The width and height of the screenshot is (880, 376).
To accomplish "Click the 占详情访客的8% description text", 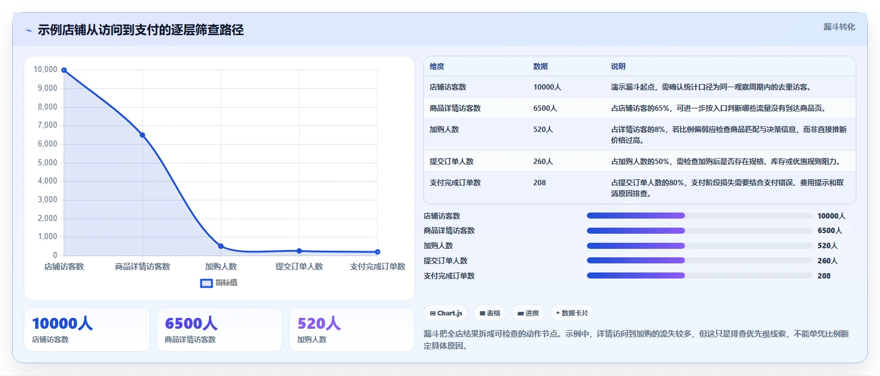I will tap(729, 135).
